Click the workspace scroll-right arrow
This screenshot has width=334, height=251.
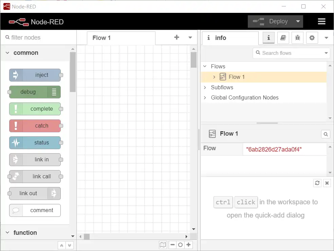186,236
